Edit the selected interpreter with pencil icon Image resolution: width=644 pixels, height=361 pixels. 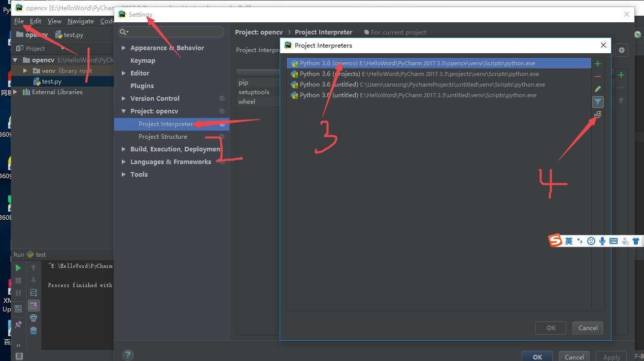[598, 89]
